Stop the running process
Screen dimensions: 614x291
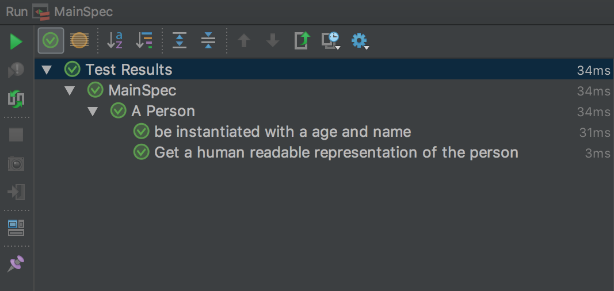pos(16,135)
